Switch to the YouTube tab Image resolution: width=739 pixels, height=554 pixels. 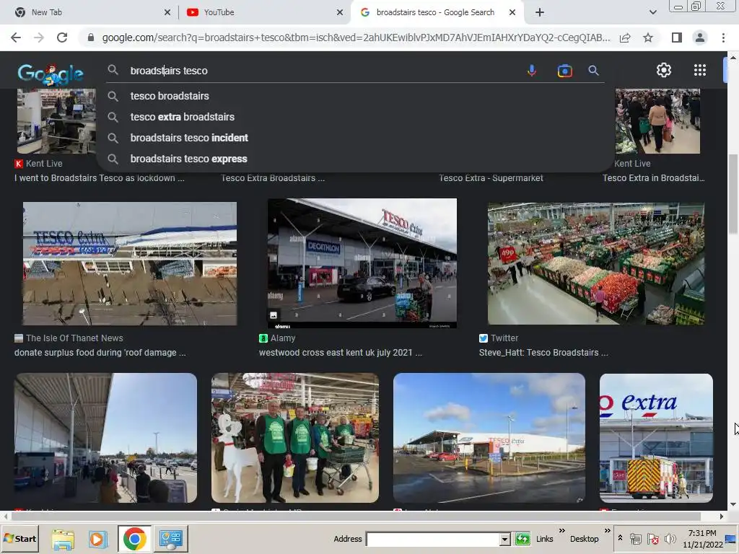pyautogui.click(x=264, y=12)
